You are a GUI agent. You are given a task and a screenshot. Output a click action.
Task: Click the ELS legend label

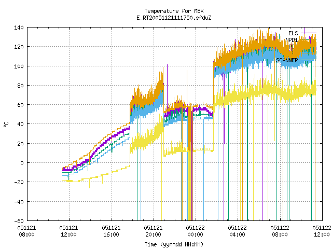point(293,33)
